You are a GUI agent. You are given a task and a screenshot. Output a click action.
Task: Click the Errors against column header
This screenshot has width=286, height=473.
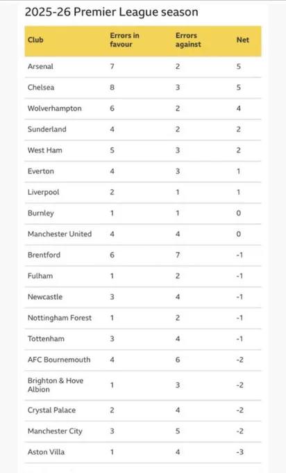point(188,40)
